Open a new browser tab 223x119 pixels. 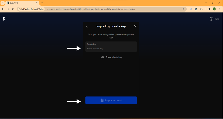coord(42,3)
